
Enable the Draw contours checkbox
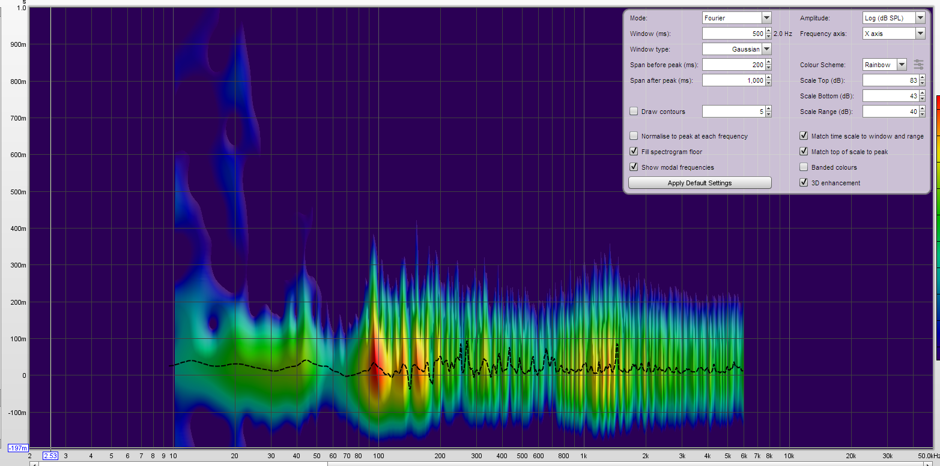point(634,112)
